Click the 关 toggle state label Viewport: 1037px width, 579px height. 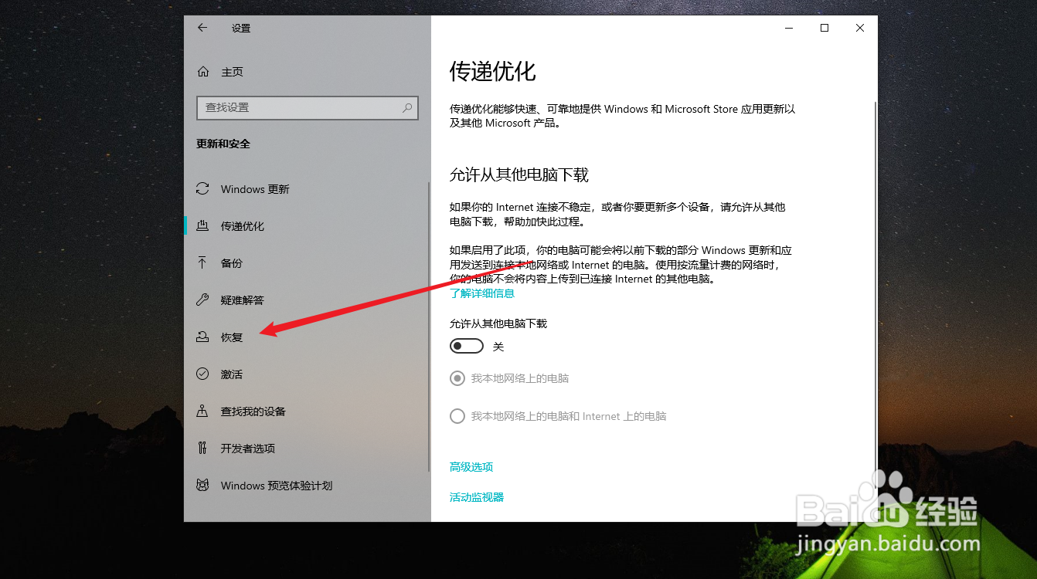(x=498, y=347)
